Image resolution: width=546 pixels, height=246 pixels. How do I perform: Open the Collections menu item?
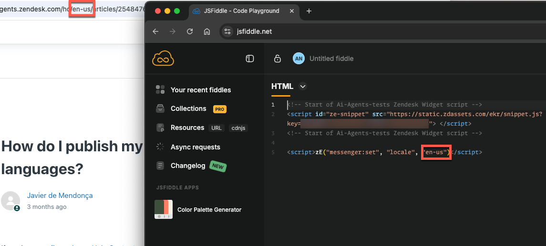click(188, 108)
